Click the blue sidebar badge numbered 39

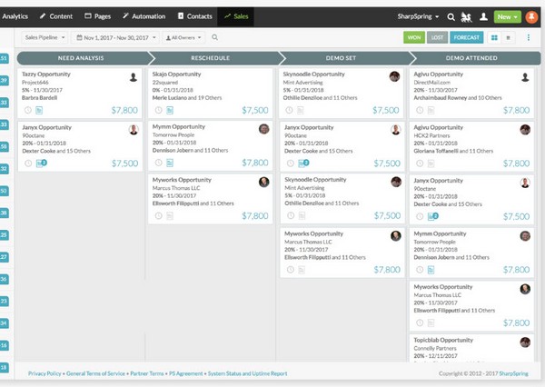(4, 80)
